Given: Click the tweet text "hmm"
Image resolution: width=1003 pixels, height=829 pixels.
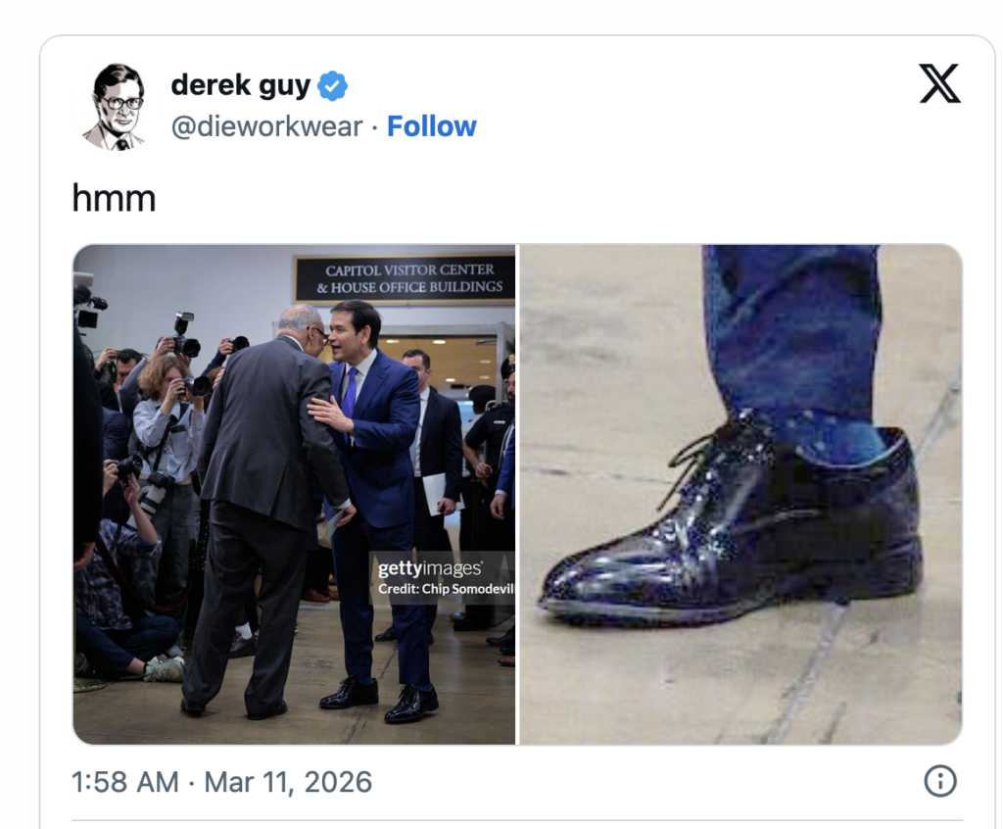Looking at the screenshot, I should [x=114, y=199].
